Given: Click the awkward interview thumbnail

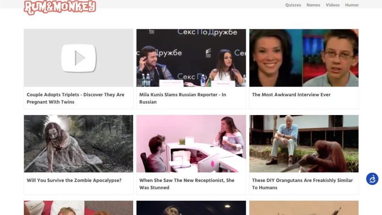Looking at the screenshot, I should pos(304,58).
